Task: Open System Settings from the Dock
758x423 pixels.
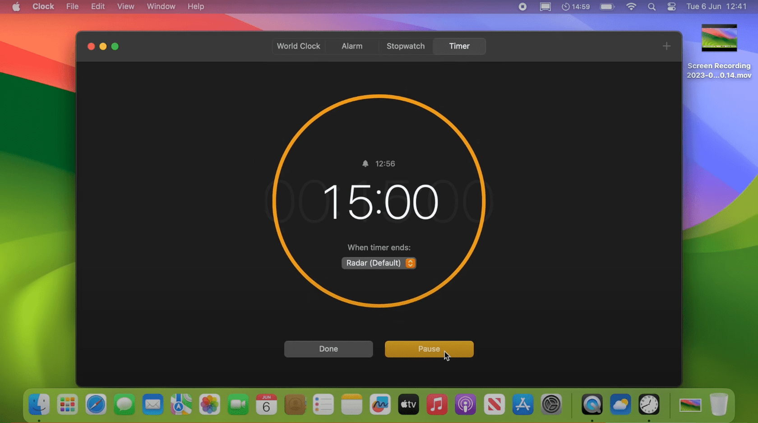Action: (x=551, y=404)
